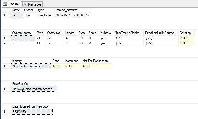Screen dimensions: 198x119
Task: Select the Prec value 10 for column b
Action: pos(82,43)
